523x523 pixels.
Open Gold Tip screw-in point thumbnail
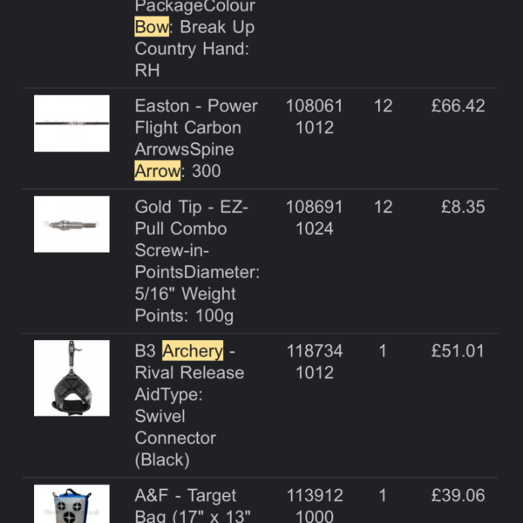tap(71, 224)
